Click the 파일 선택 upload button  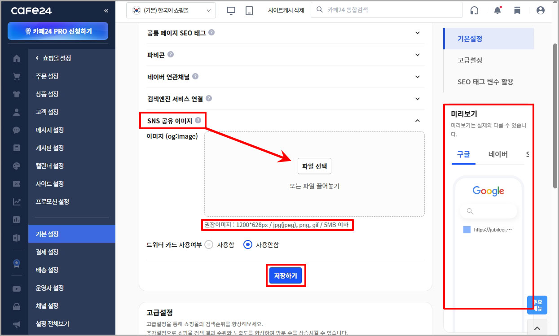tap(314, 166)
